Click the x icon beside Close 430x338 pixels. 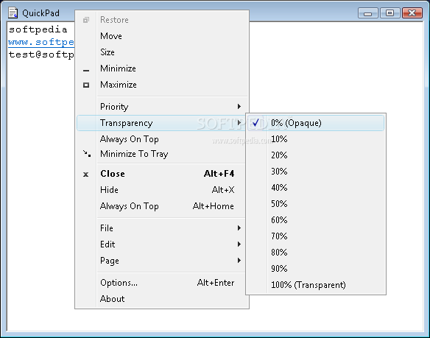[x=86, y=175]
